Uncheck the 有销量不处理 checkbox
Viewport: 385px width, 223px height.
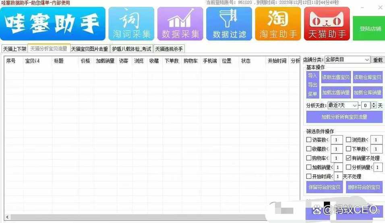tap(348, 158)
